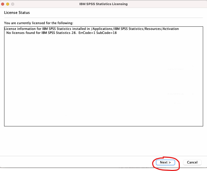The height and width of the screenshot is (171, 207).
Task: Close the IBM SPSS Licensing window
Action: tap(3, 4)
